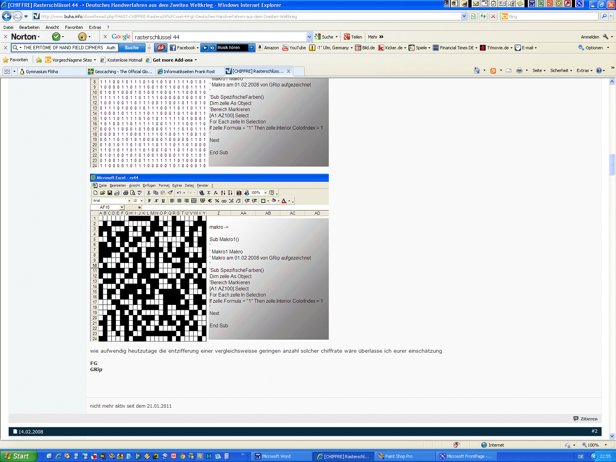Image resolution: width=616 pixels, height=462 pixels.
Task: Open the Favoriten menu in menu bar
Action: pyautogui.click(x=74, y=27)
